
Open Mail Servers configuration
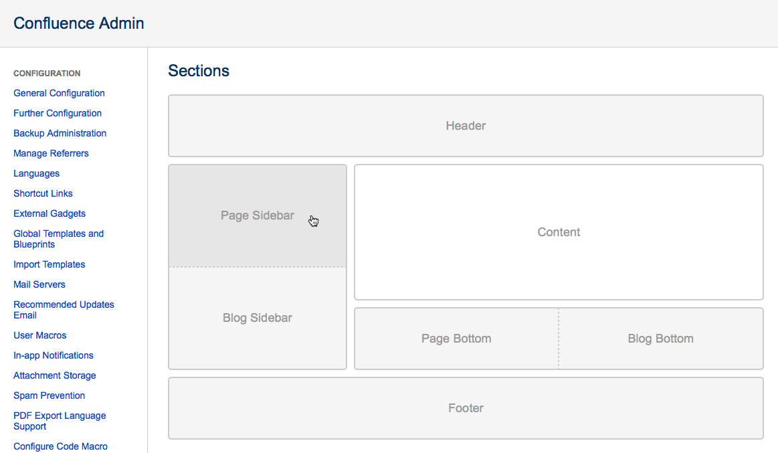point(39,284)
